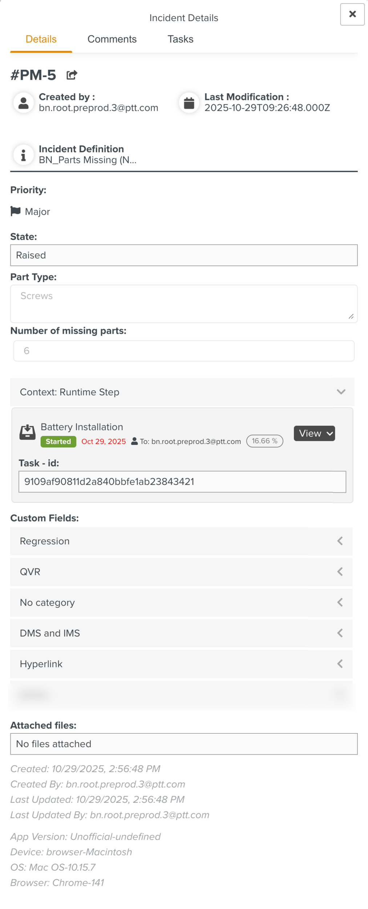Click the 16.66 % progress badge
The height and width of the screenshot is (909, 368).
(x=265, y=441)
